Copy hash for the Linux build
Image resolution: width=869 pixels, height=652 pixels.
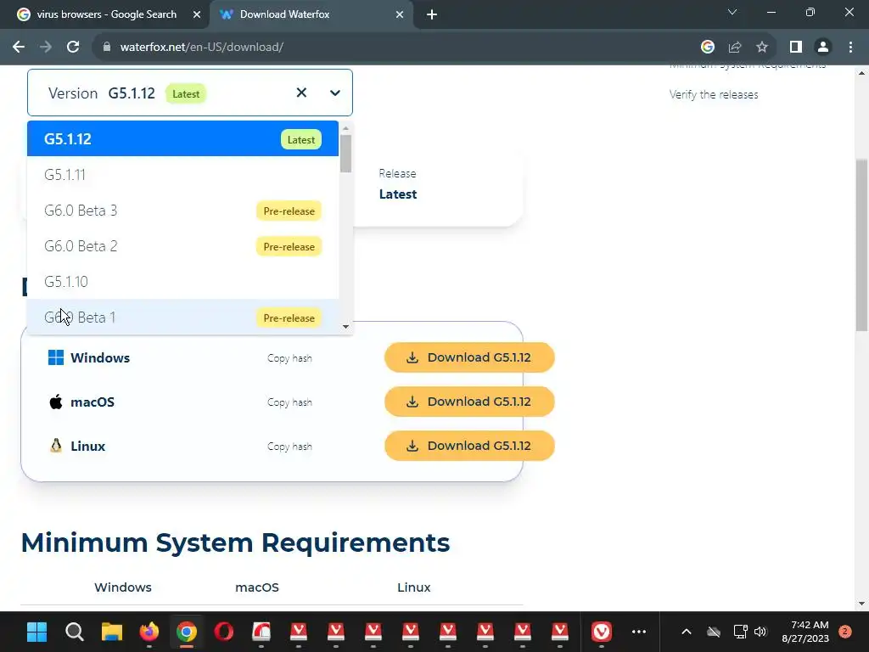pos(289,447)
